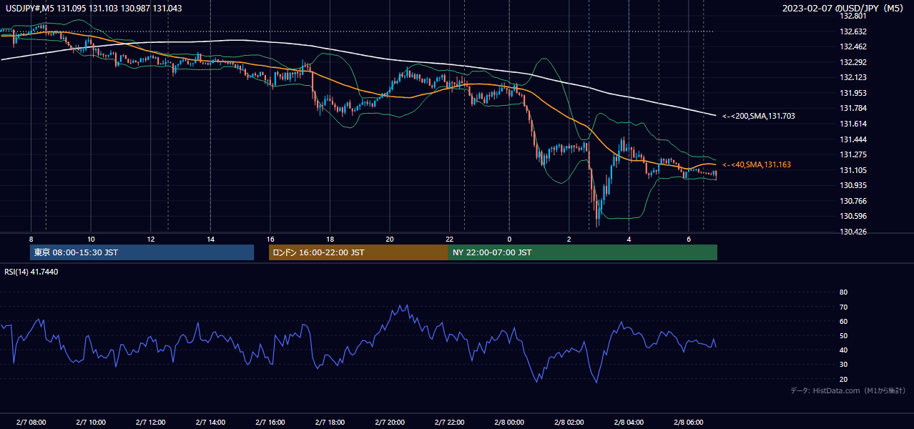The width and height of the screenshot is (914, 429).
Task: Click price axis value 132.123
Action: pyautogui.click(x=853, y=77)
